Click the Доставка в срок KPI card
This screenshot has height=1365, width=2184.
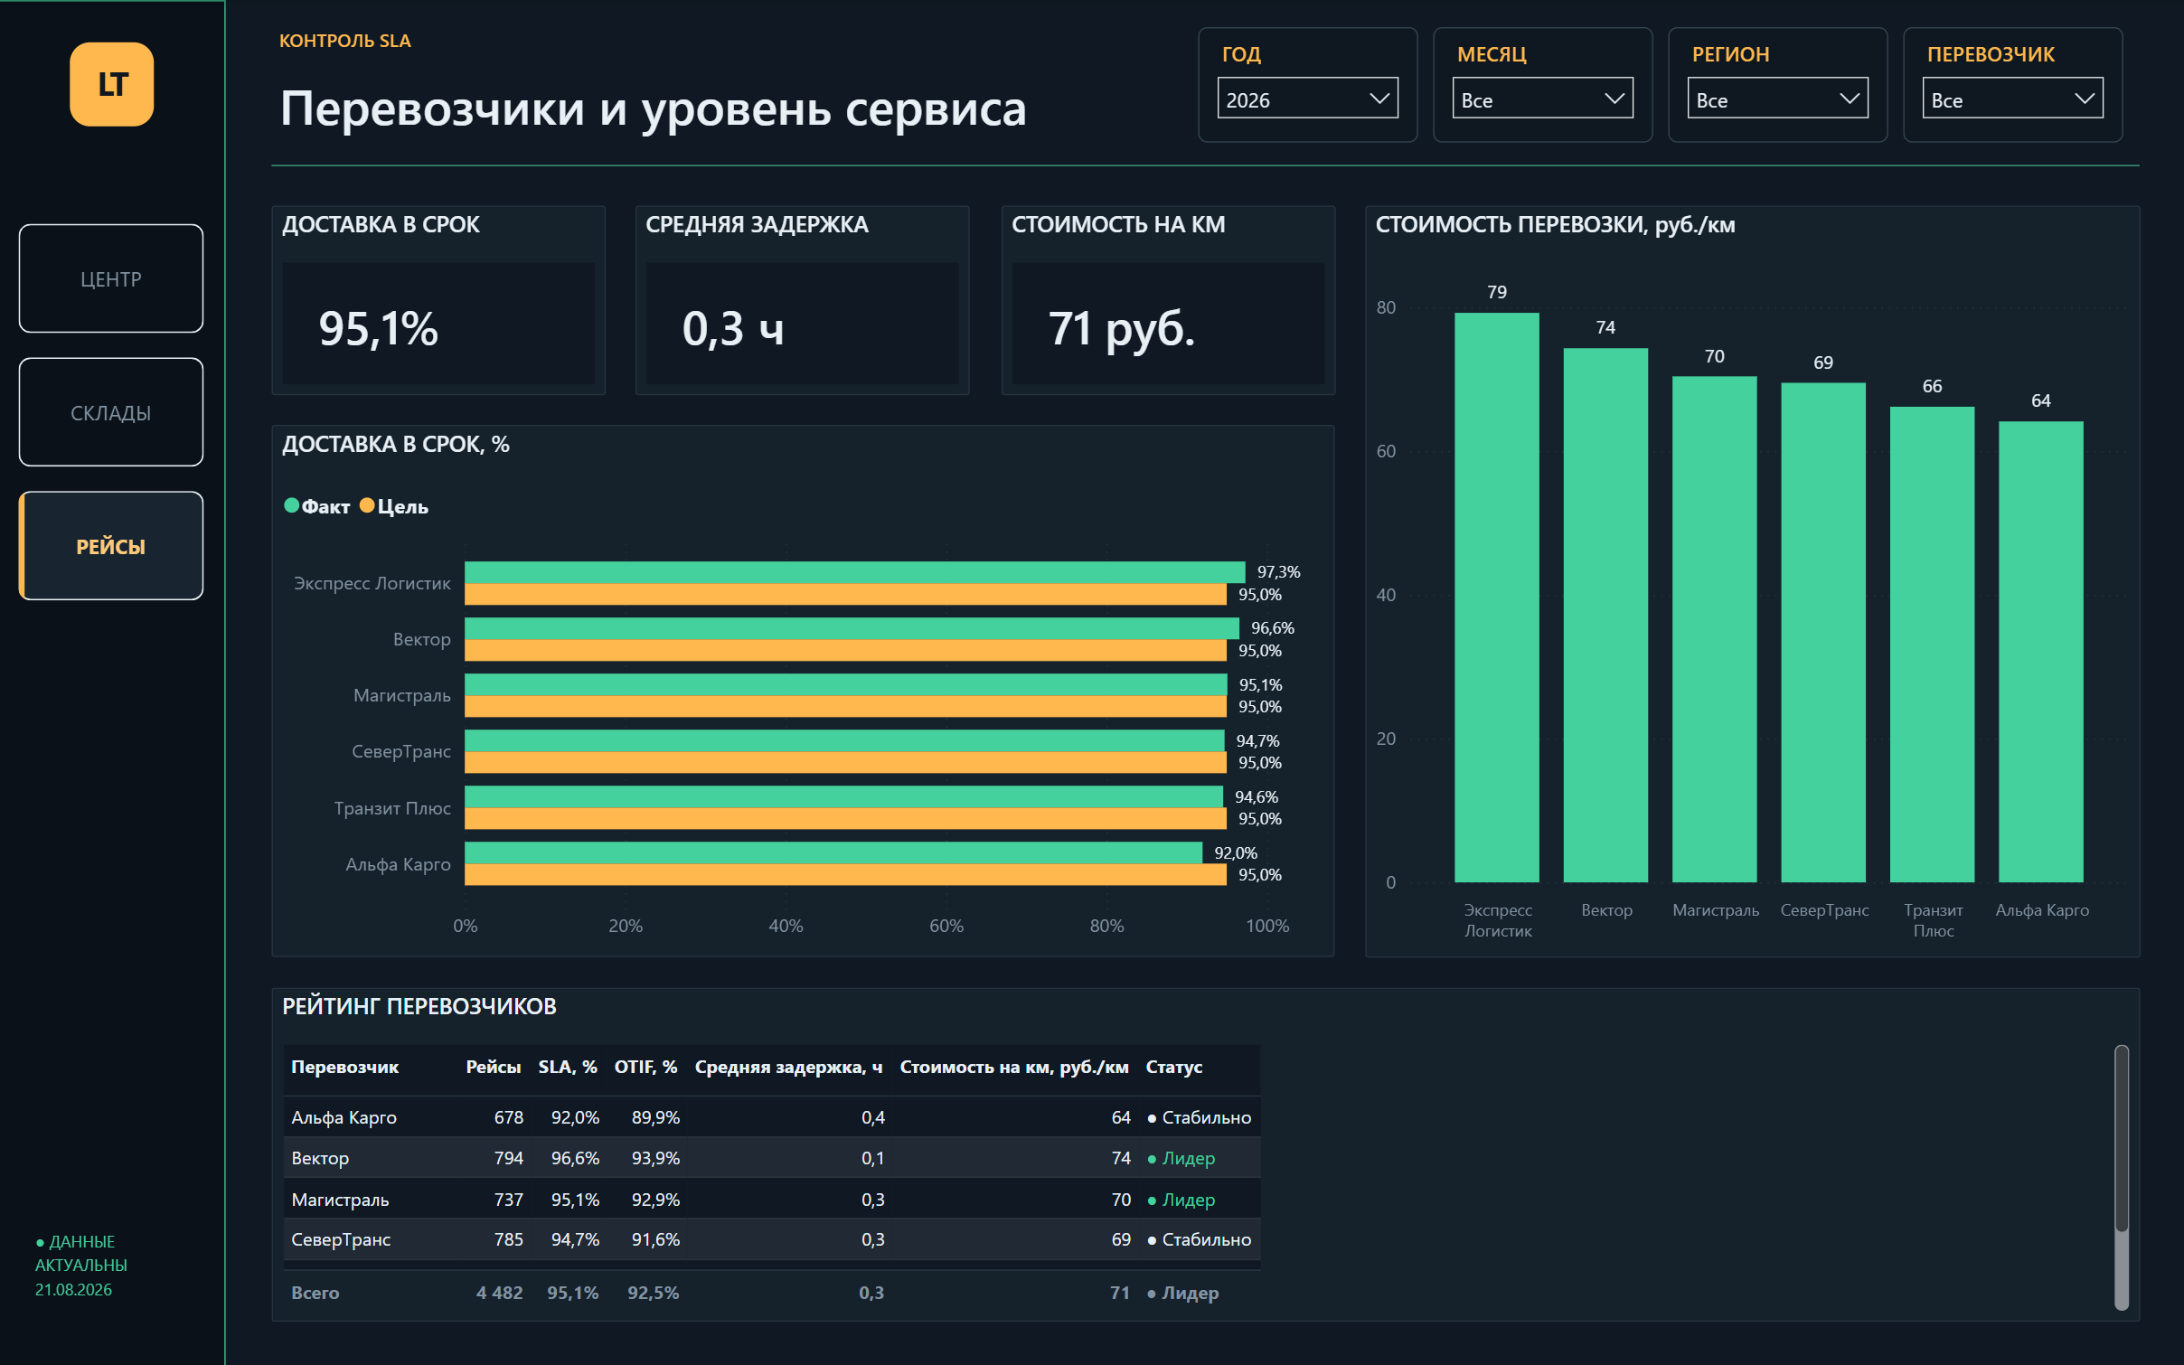coord(438,300)
